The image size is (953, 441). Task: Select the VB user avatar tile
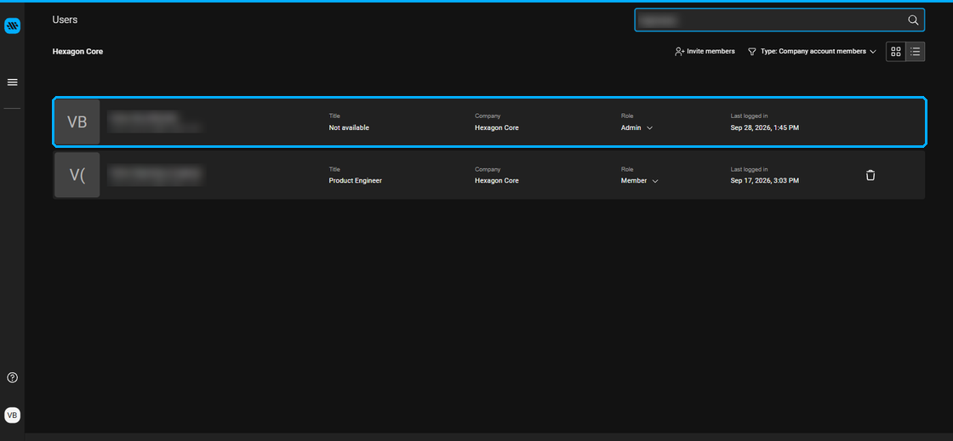click(x=77, y=122)
